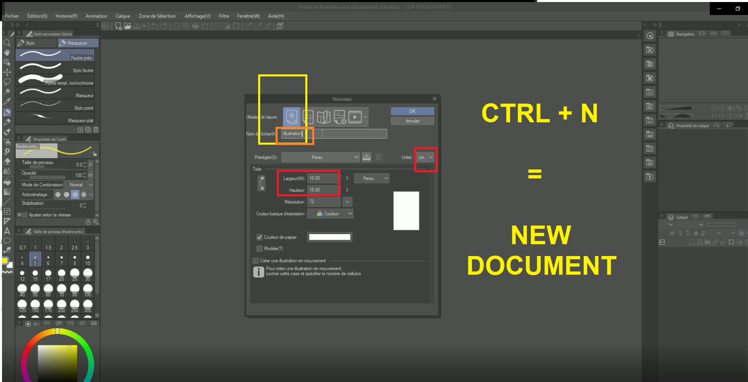Switch to the Marqueurs sub tool tab
Image resolution: width=748 pixels, height=382 pixels.
pyautogui.click(x=78, y=43)
